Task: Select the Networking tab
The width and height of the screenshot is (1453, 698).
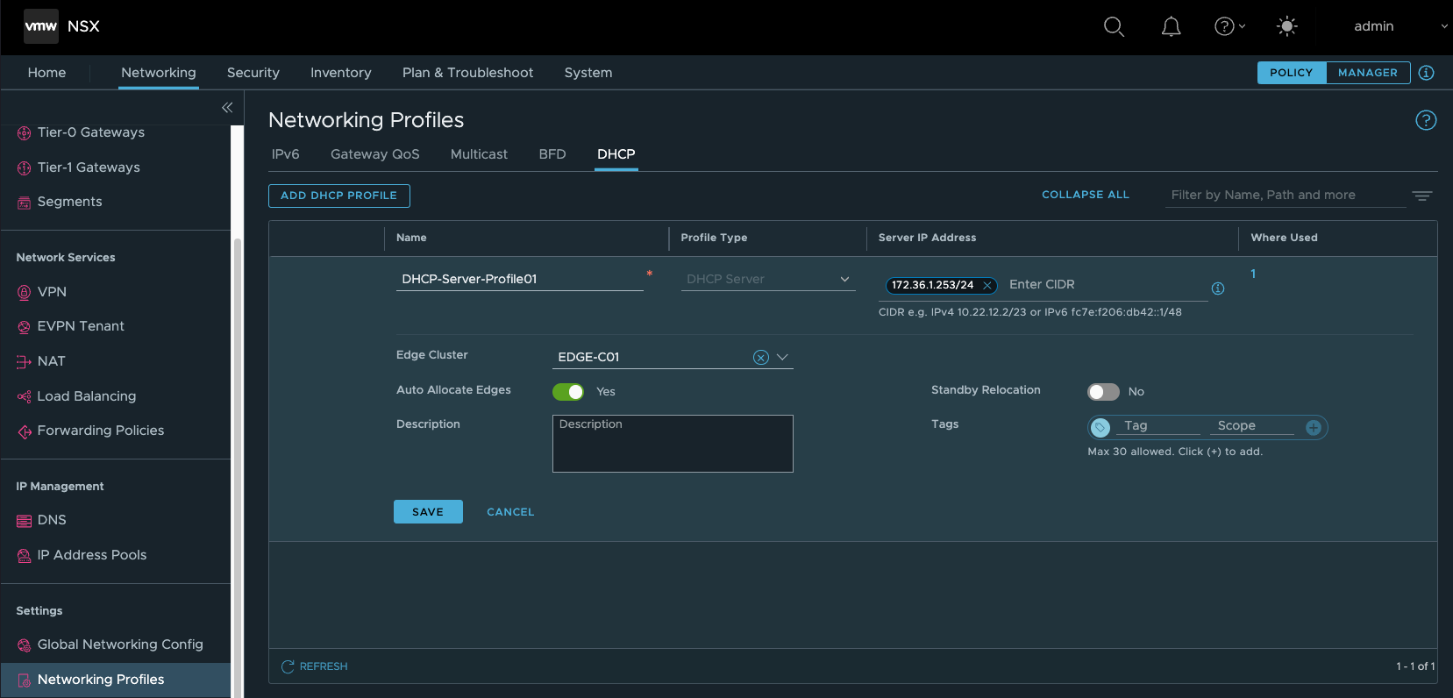Action: (159, 73)
